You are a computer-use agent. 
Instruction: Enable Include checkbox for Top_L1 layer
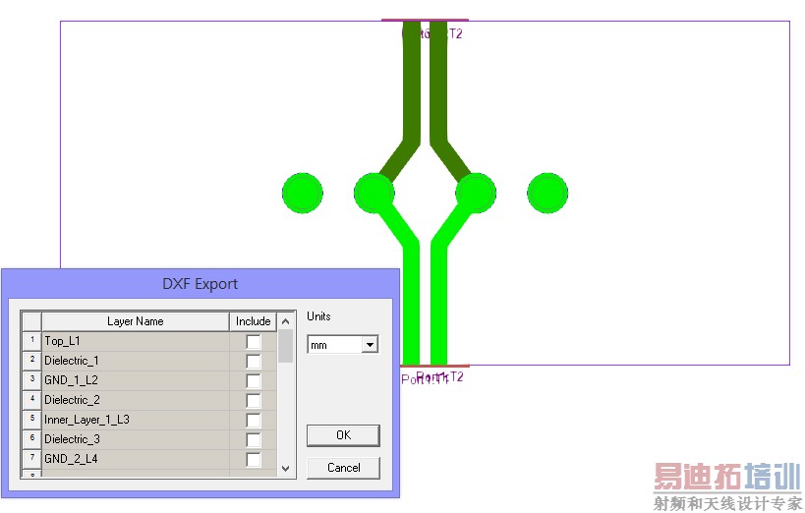tap(254, 341)
